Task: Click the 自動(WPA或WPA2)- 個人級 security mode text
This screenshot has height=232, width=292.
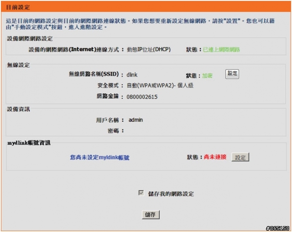Action: click(160, 86)
